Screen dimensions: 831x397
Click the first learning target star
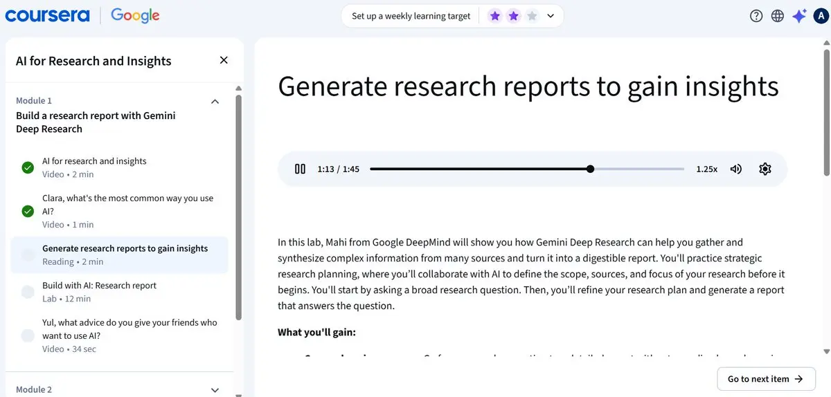coord(494,16)
